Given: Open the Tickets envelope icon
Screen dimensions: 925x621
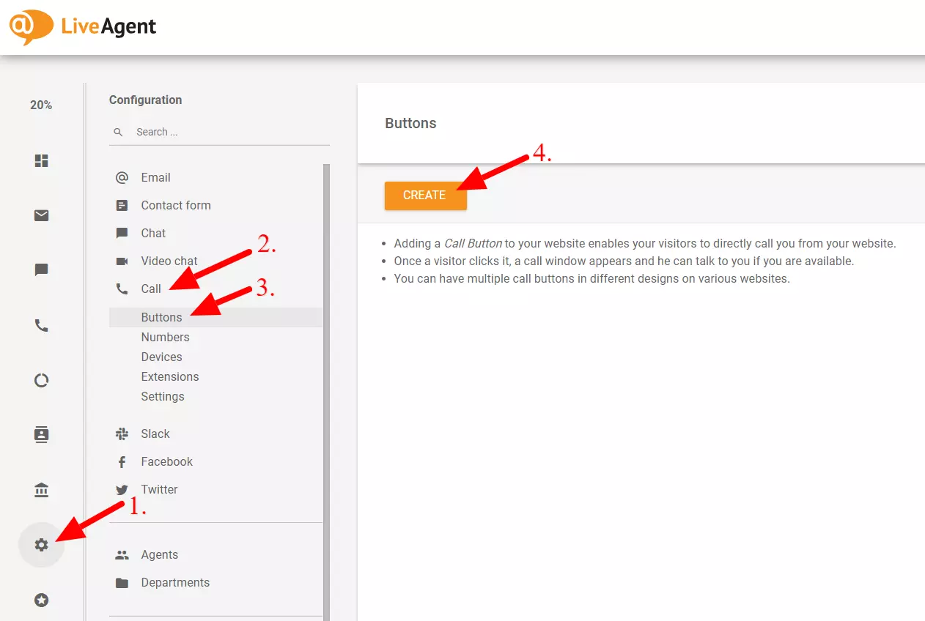Looking at the screenshot, I should (41, 215).
